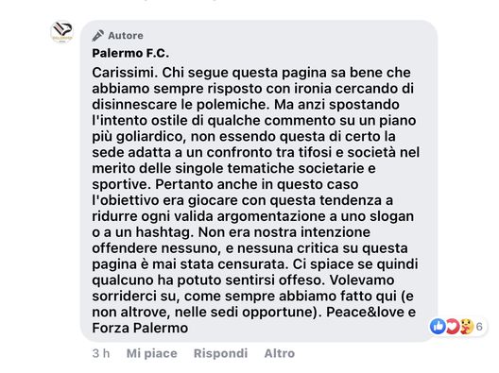Open the Palermo F.C. profile avatar
This screenshot has width=499, height=373.
[62, 32]
